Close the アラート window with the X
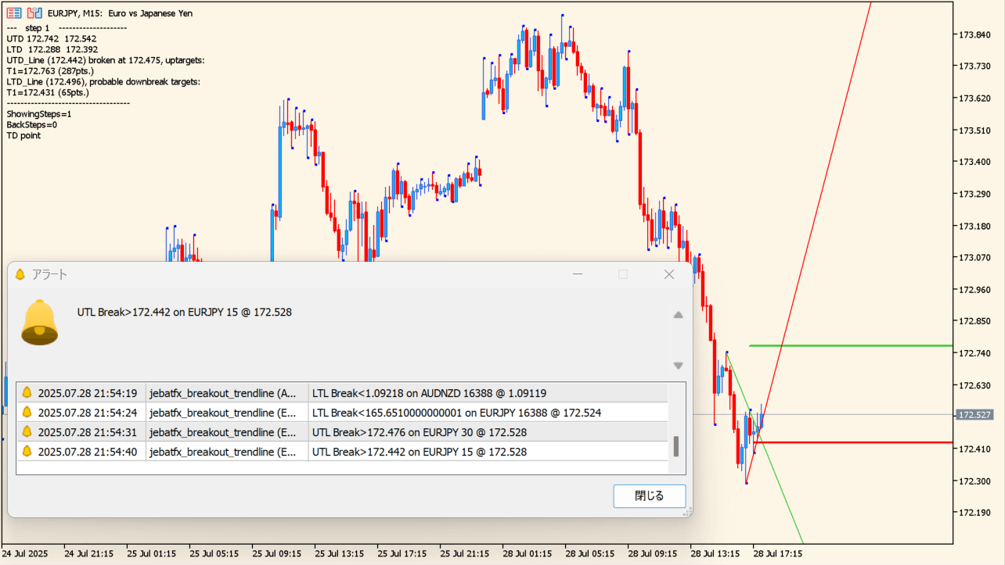This screenshot has height=565, width=1005. [x=669, y=274]
